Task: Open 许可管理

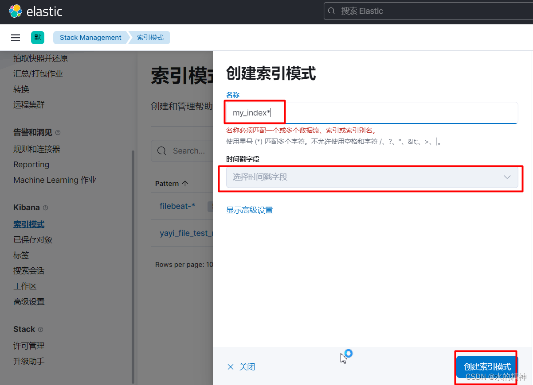Action: click(x=29, y=346)
